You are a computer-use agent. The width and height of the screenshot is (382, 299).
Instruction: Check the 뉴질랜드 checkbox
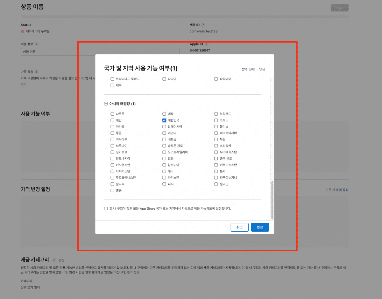pos(216,114)
